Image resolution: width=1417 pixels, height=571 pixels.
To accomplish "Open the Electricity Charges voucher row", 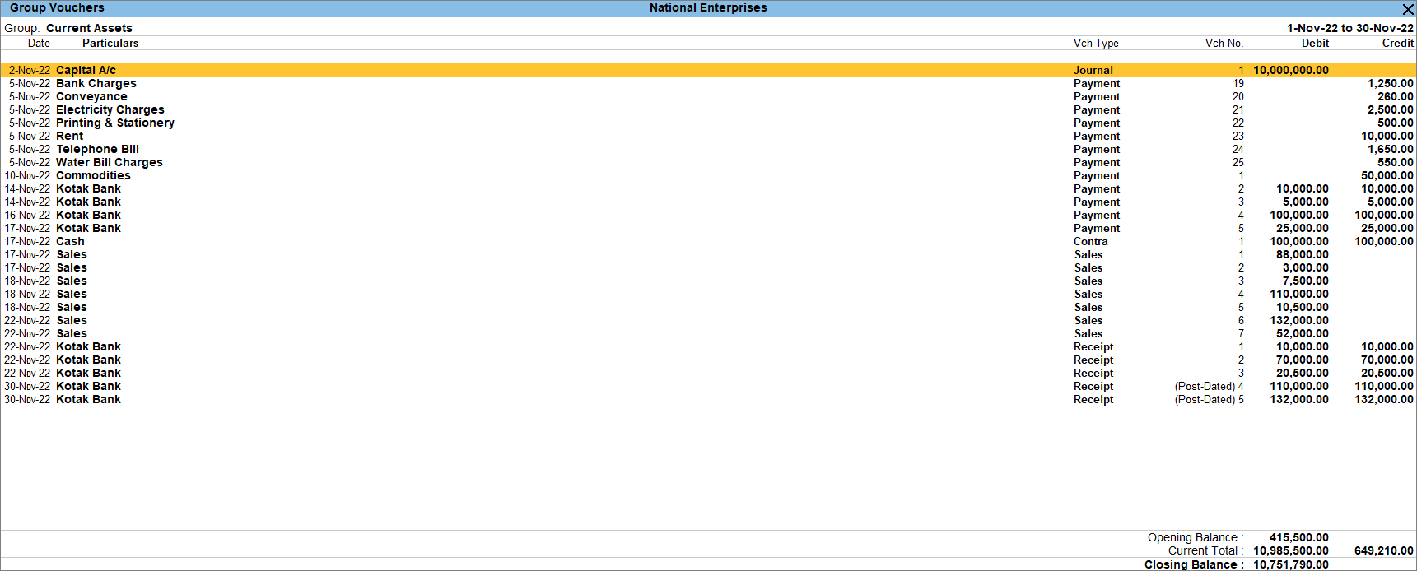I will point(708,109).
